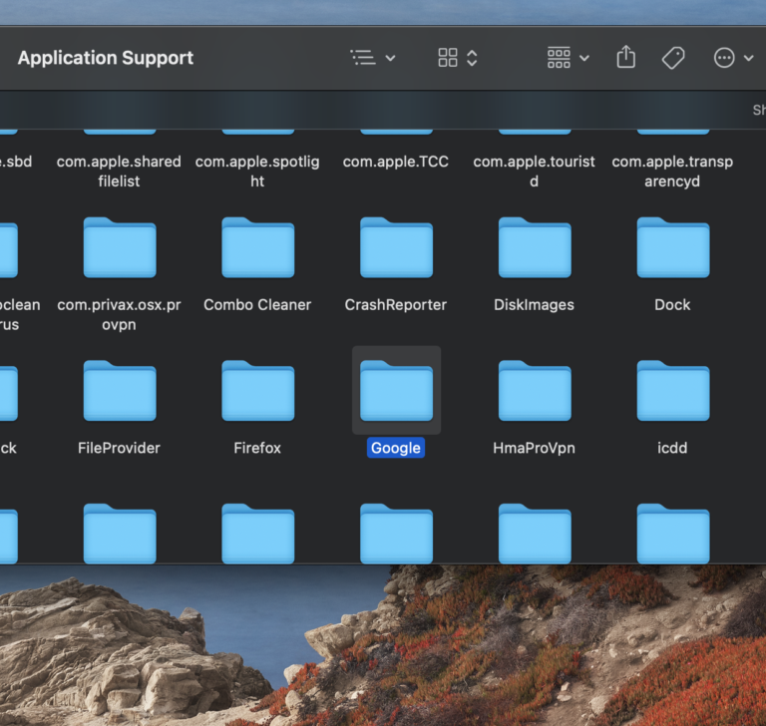Select the com.privax.osx.provpn folder icon
Viewport: 766px width, 726px height.
[x=120, y=247]
